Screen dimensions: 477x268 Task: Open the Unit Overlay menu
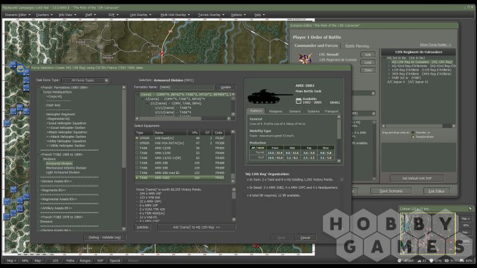(x=141, y=15)
